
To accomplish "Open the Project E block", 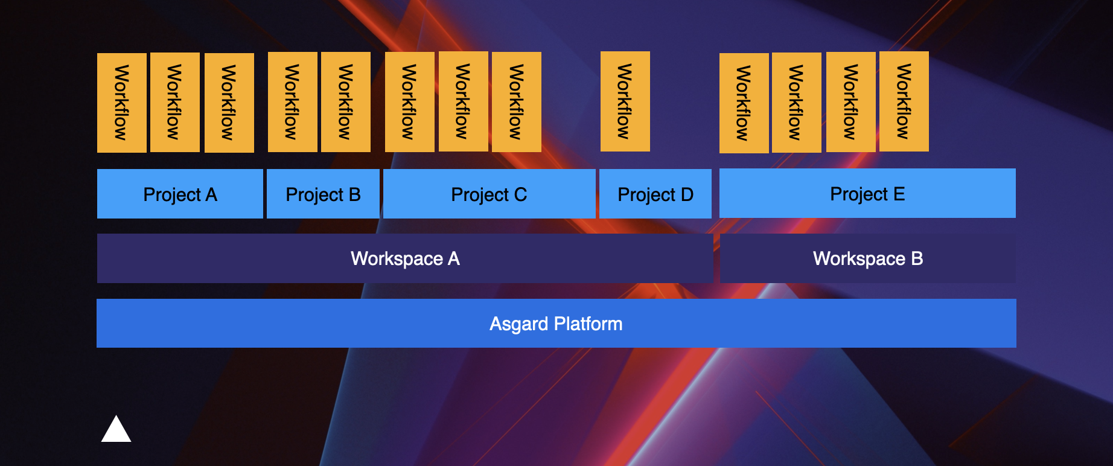I will 867,193.
